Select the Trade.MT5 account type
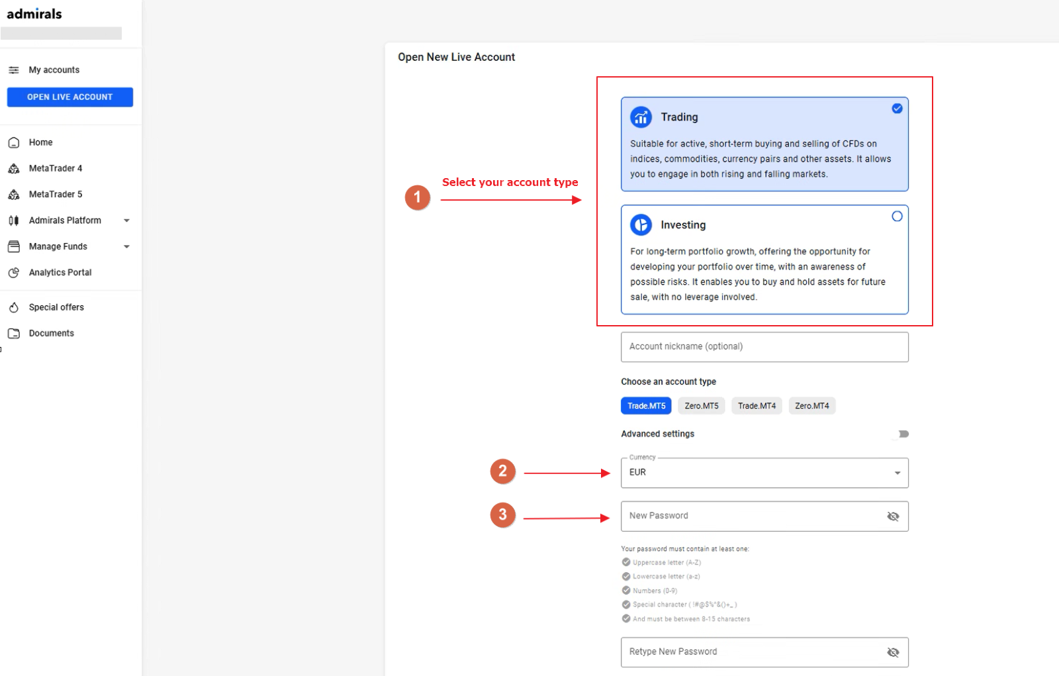The image size is (1059, 676). (x=646, y=406)
